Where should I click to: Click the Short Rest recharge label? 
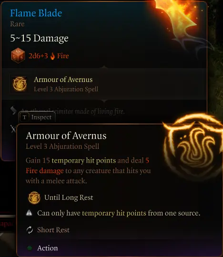(53, 230)
